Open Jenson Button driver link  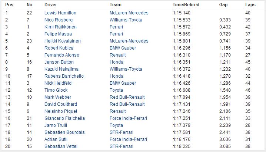[x=59, y=62]
